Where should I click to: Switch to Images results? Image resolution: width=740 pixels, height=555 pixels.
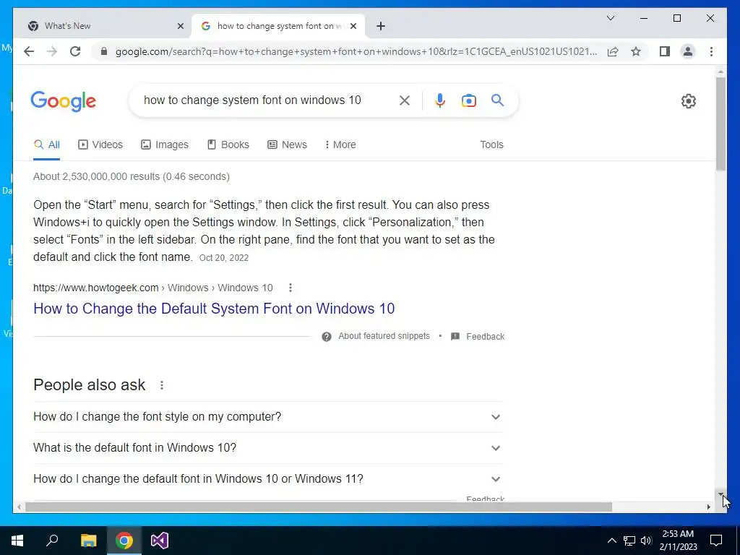(165, 145)
